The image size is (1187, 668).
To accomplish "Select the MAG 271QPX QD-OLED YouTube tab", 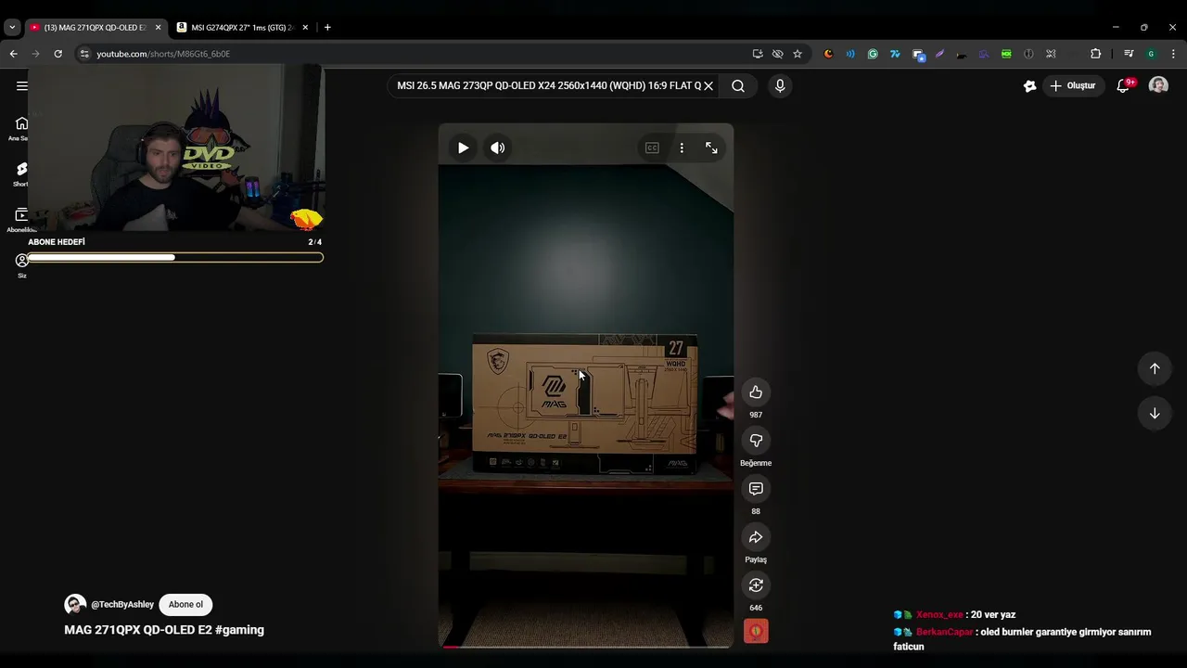I will 96,27.
